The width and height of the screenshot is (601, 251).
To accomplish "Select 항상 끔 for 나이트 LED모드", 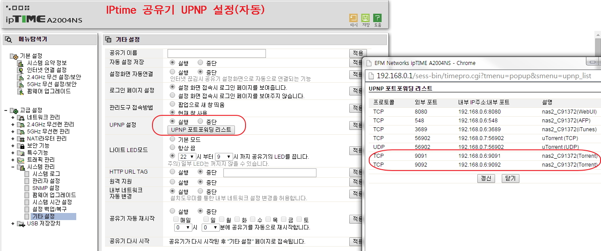I will (x=173, y=148).
